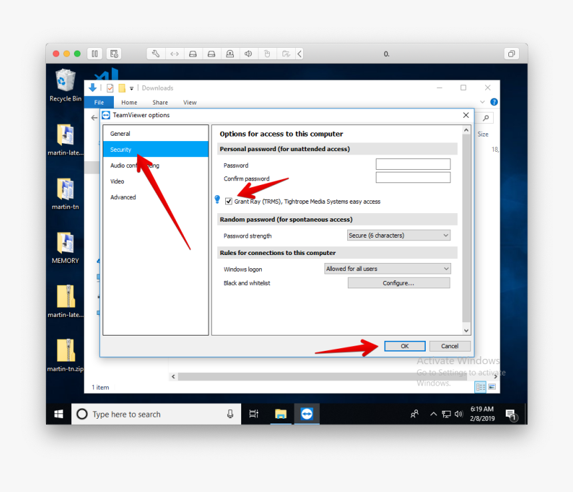This screenshot has height=492, width=573.
Task: Select the martin-tn folder desktop icon
Action: click(x=65, y=194)
